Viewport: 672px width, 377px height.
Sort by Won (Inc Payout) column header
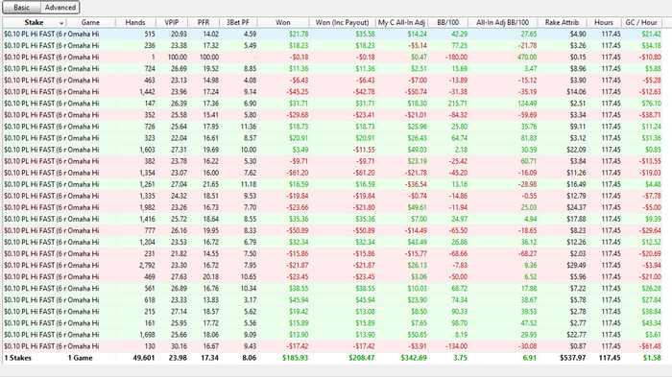pyautogui.click(x=342, y=22)
